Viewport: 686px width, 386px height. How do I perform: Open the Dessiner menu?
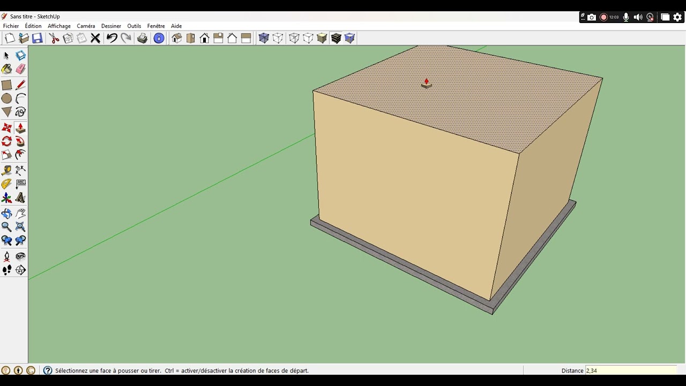[111, 26]
